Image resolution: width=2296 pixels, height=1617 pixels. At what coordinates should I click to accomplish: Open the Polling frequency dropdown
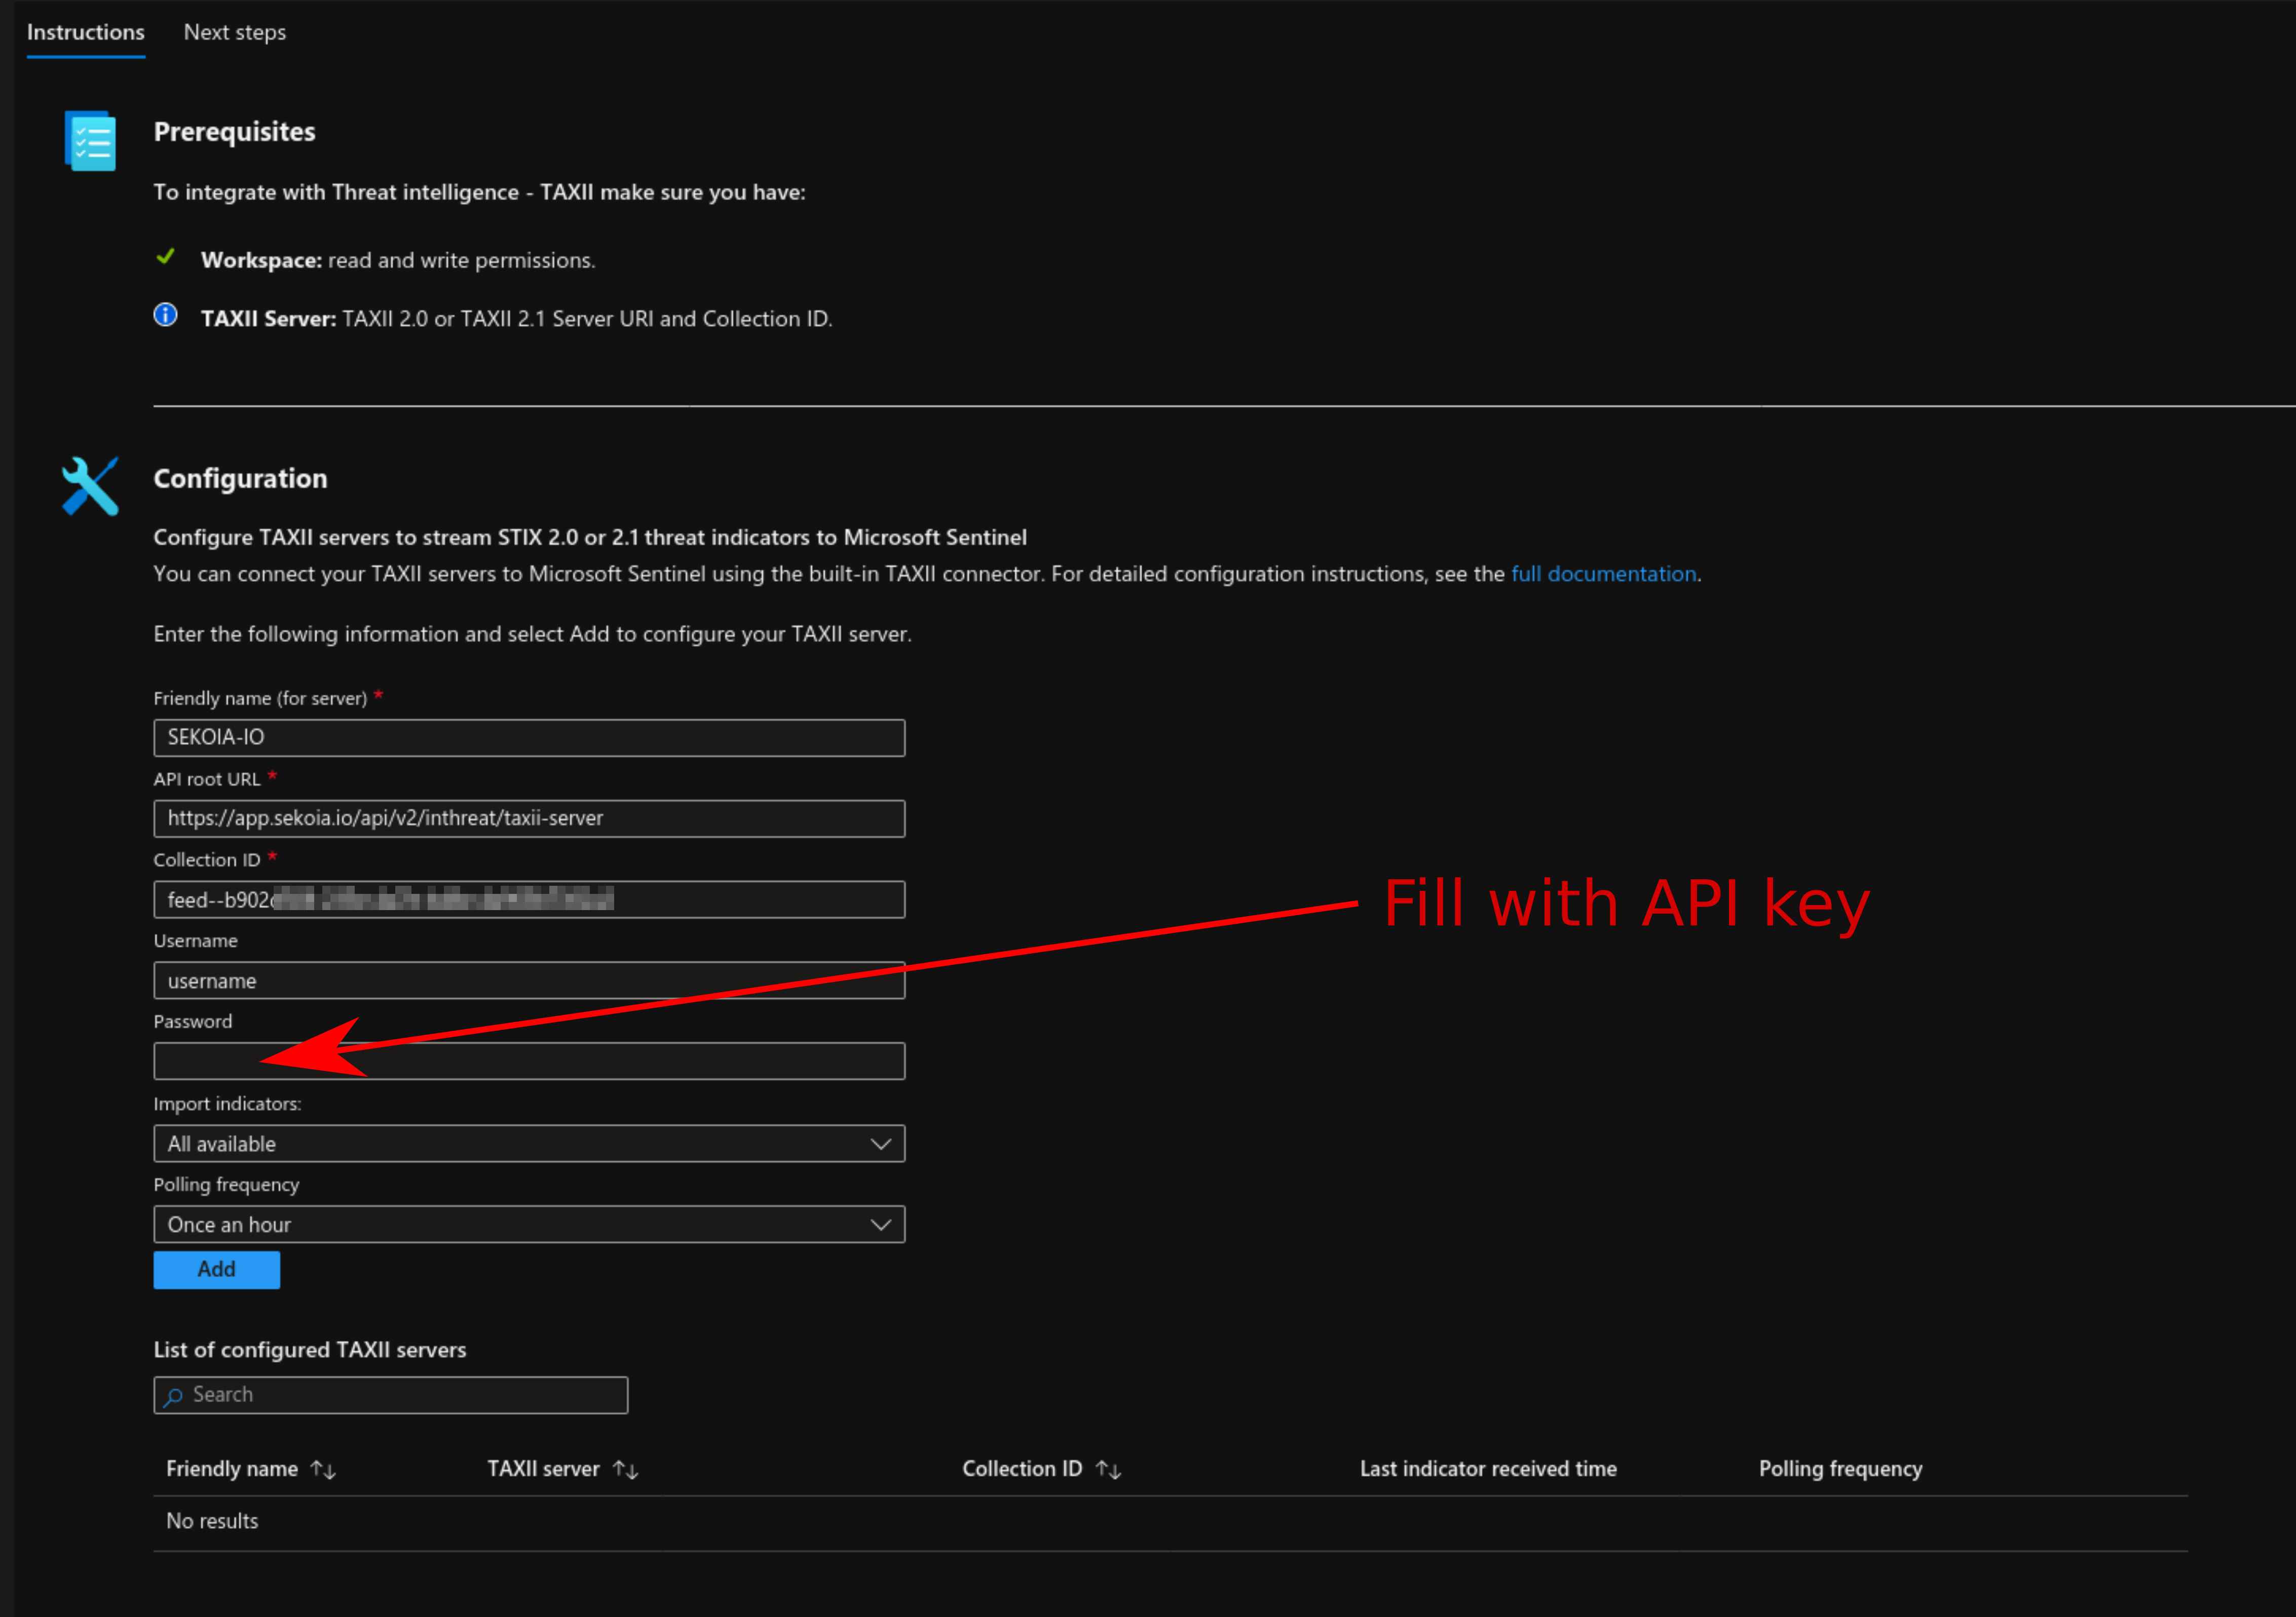528,1224
